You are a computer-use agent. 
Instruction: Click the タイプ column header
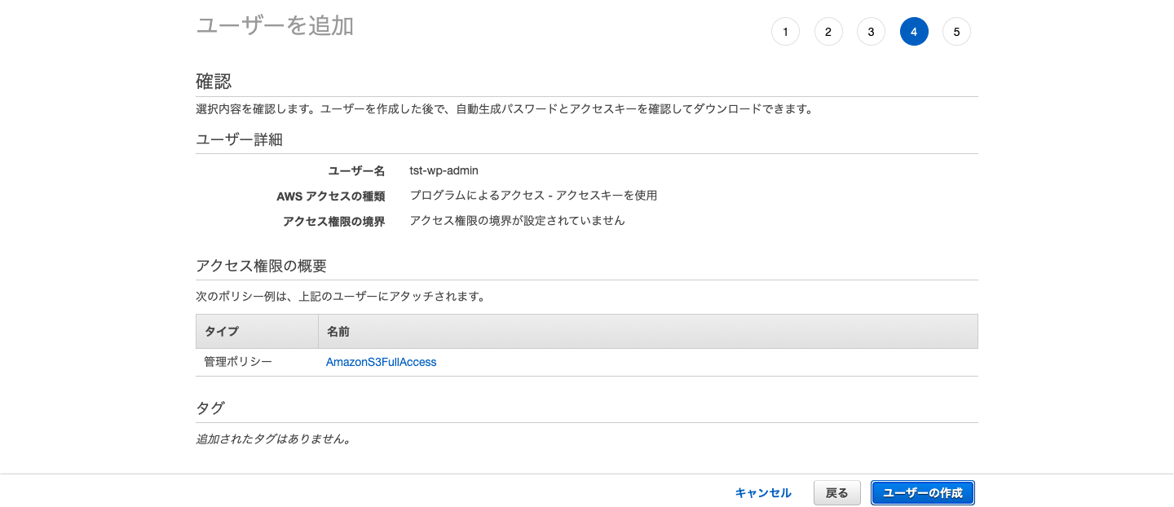[217, 331]
